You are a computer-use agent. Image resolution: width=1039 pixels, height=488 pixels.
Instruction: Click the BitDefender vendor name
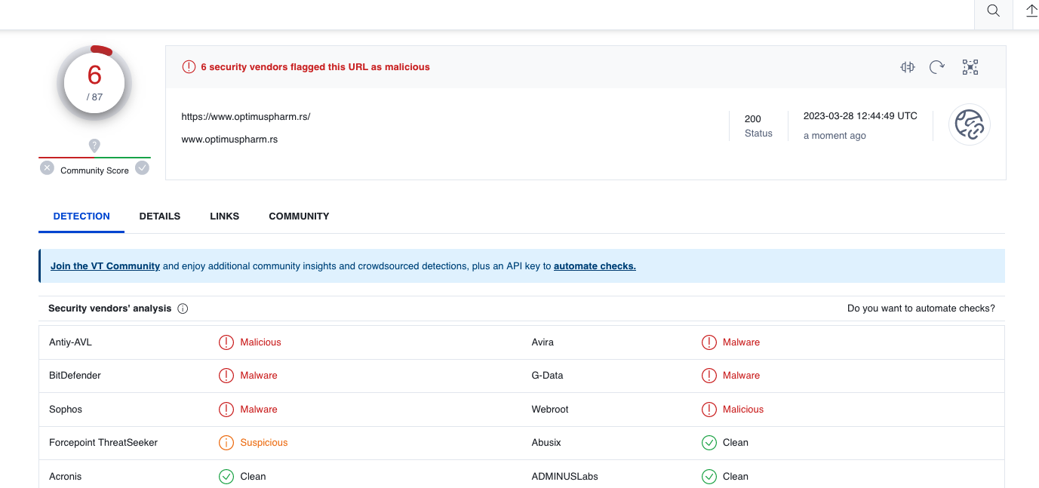coord(75,376)
